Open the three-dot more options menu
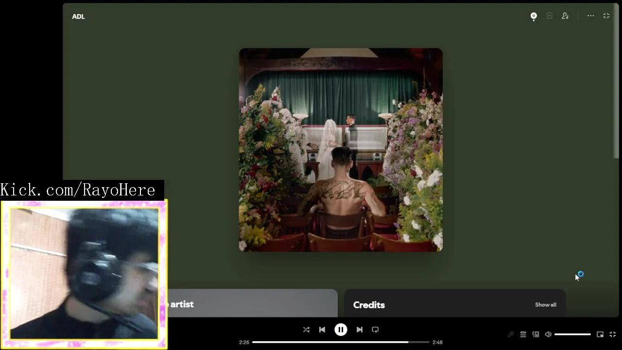Image resolution: width=622 pixels, height=350 pixels. point(590,16)
